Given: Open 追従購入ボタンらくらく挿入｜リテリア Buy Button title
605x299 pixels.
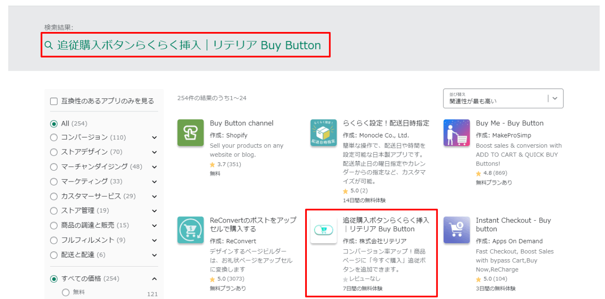Looking at the screenshot, I should point(386,225).
